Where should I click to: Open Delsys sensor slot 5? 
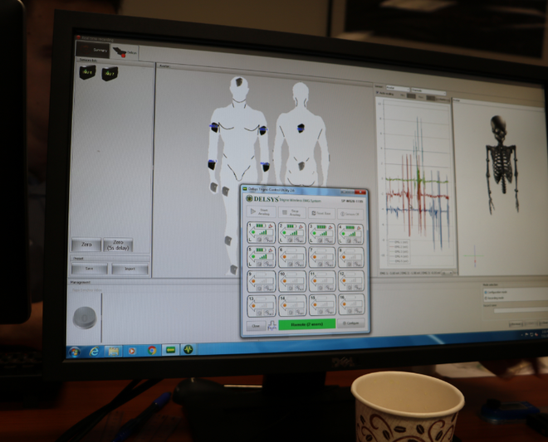(x=261, y=256)
